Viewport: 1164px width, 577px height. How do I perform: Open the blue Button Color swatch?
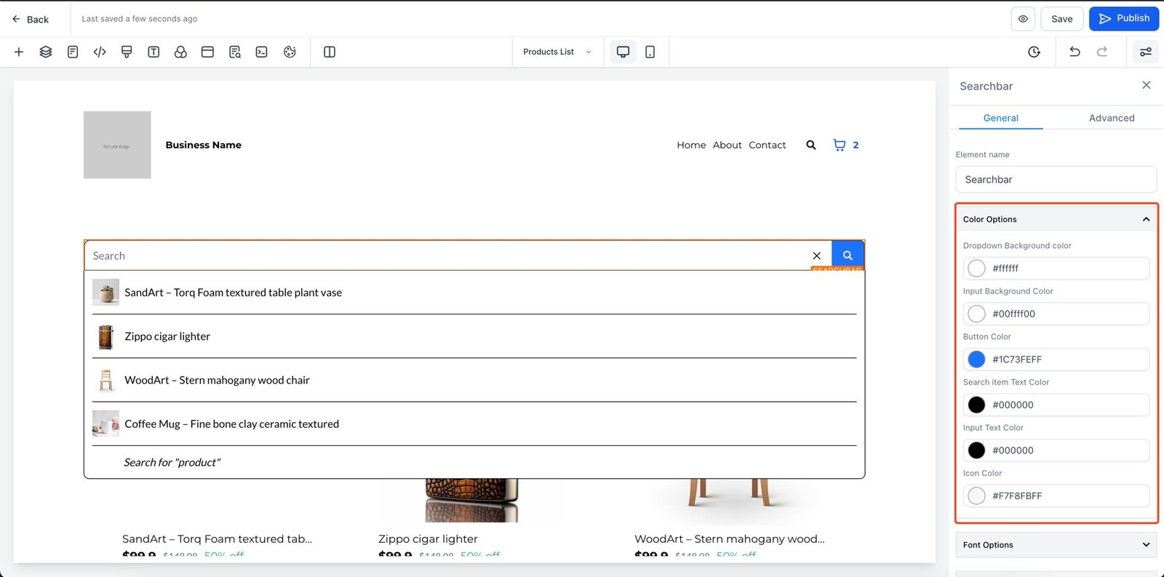(976, 359)
